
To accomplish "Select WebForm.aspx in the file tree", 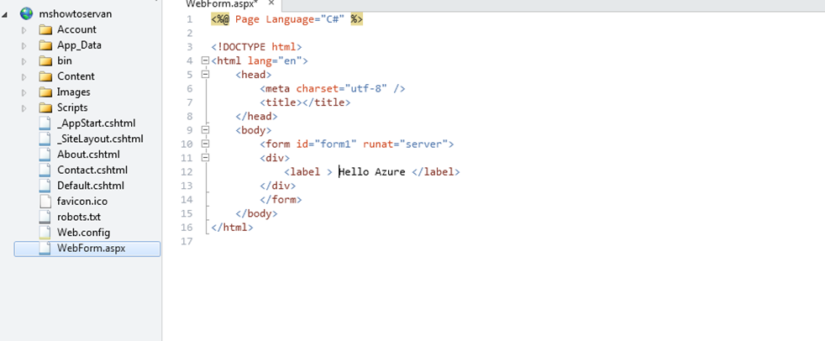I will pyautogui.click(x=92, y=248).
